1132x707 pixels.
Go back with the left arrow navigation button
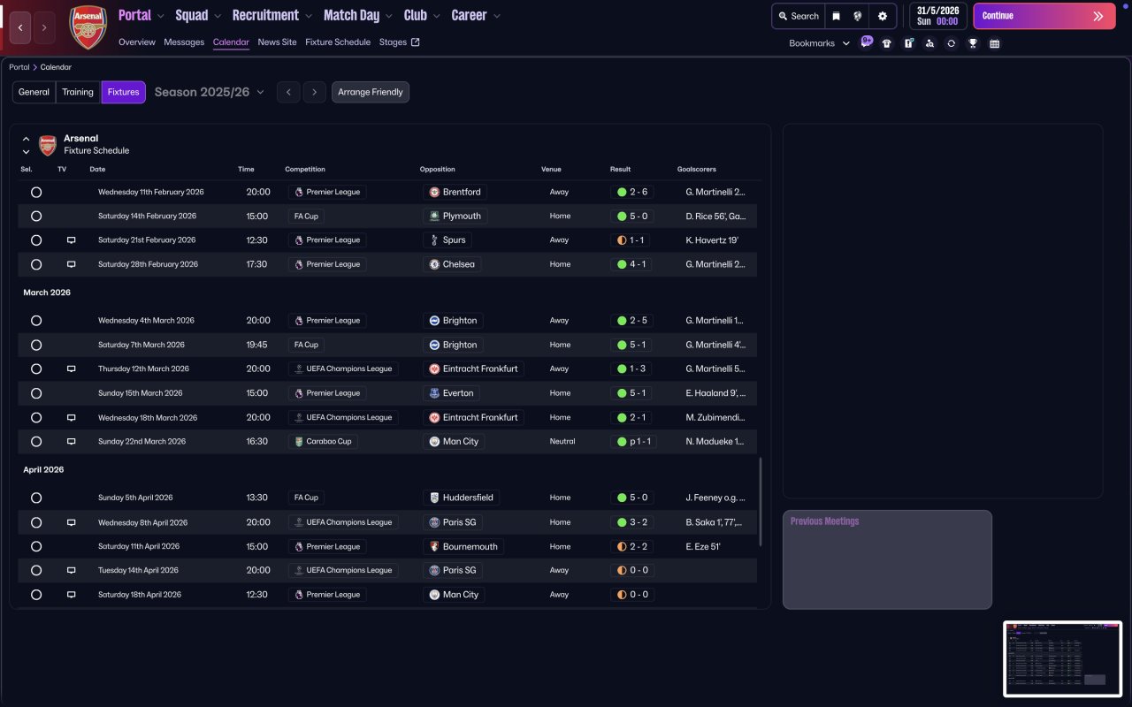[x=20, y=27]
